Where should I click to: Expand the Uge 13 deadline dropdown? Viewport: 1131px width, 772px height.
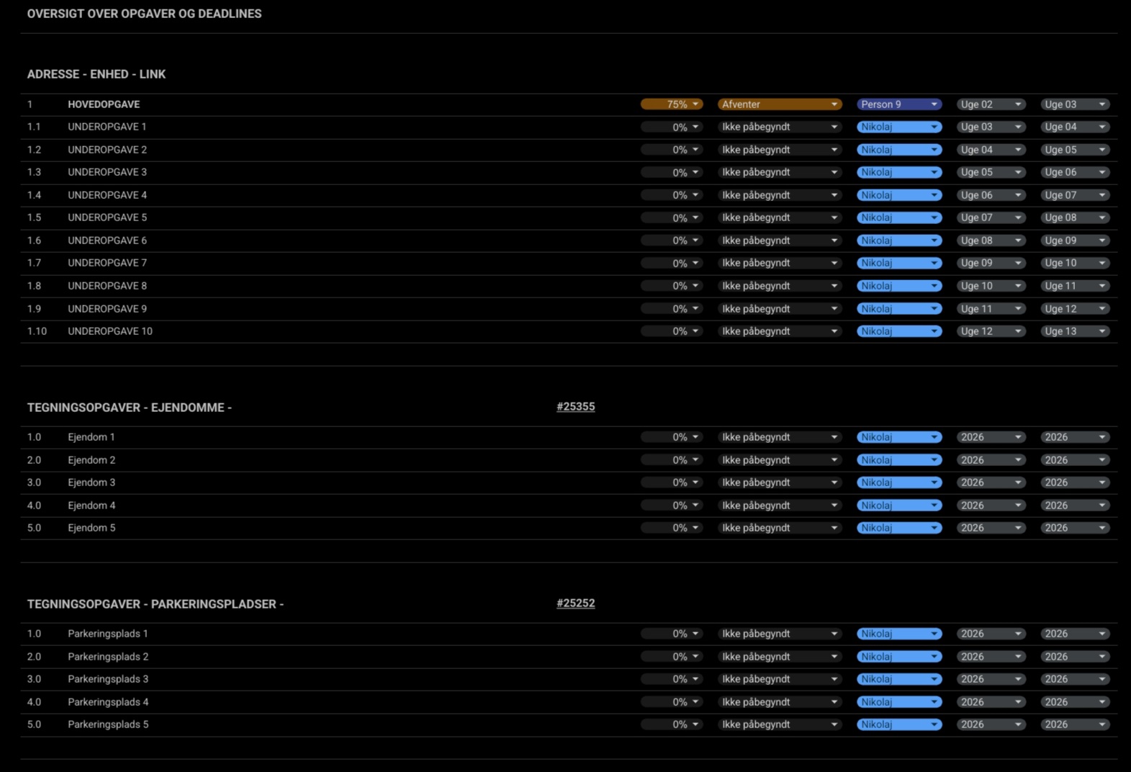point(1074,331)
